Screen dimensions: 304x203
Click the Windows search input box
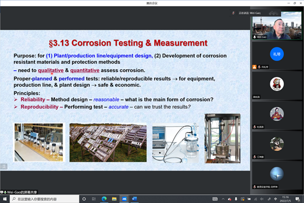click(44, 199)
